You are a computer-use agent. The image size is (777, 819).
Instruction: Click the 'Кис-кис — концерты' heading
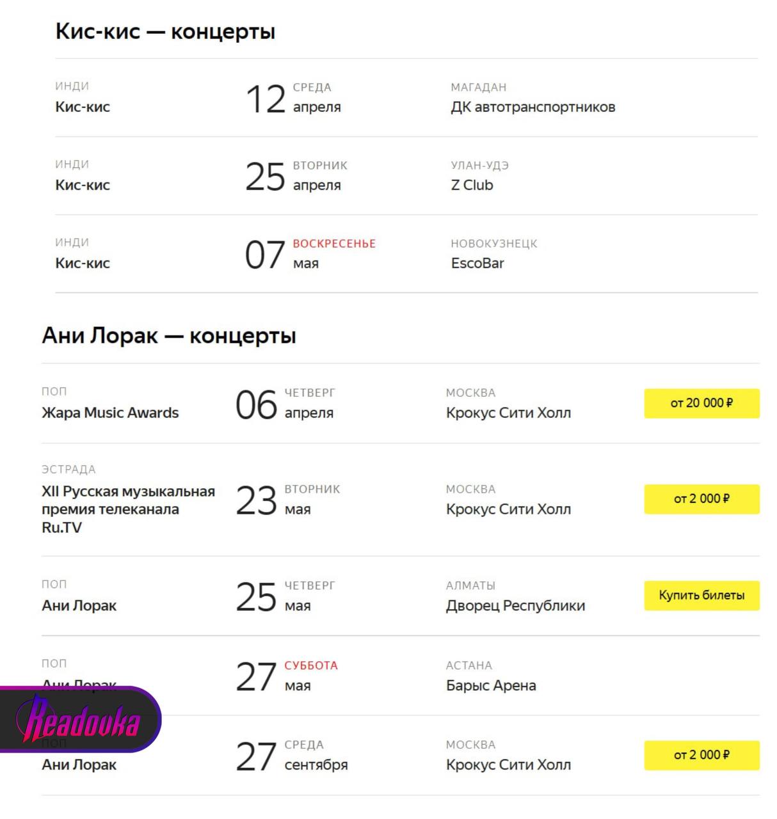tap(165, 31)
